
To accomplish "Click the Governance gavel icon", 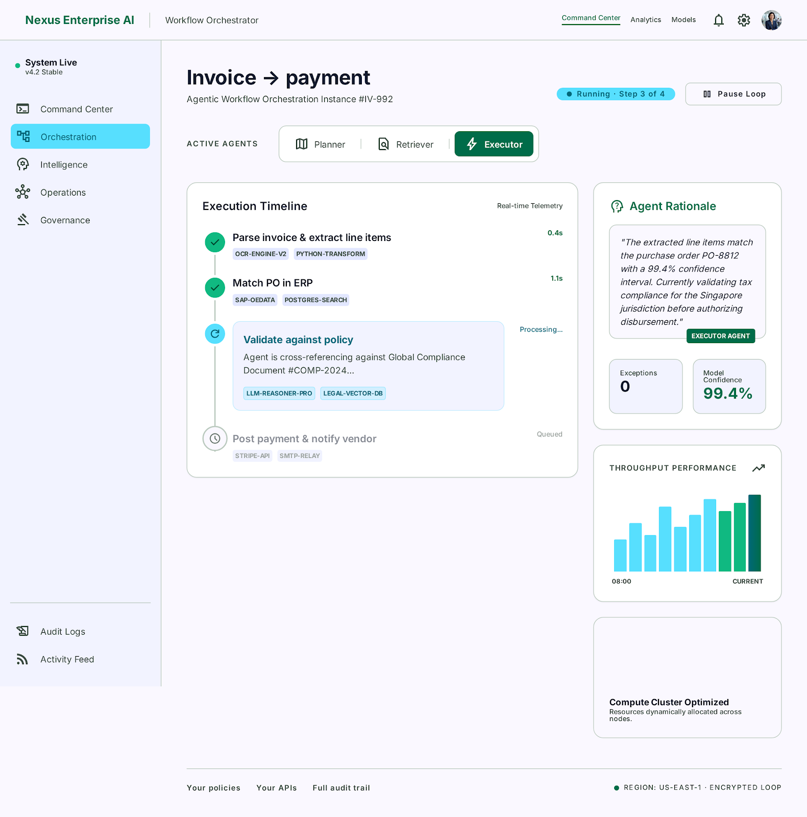I will 23,220.
